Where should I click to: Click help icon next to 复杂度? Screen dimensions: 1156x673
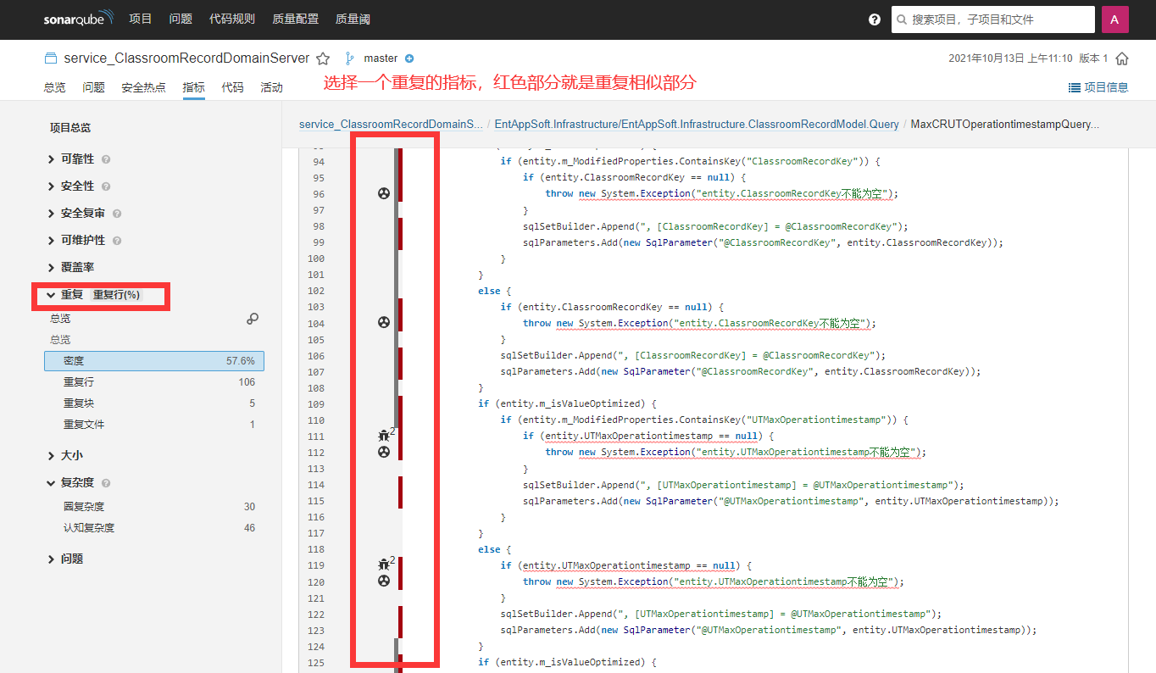coord(106,483)
